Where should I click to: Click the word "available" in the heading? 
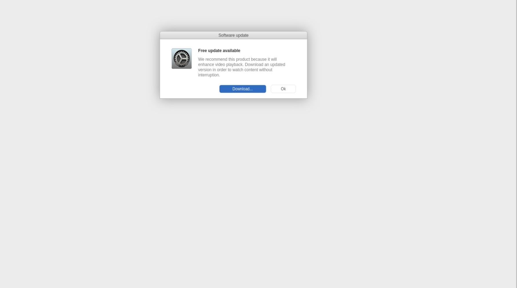coord(231,50)
